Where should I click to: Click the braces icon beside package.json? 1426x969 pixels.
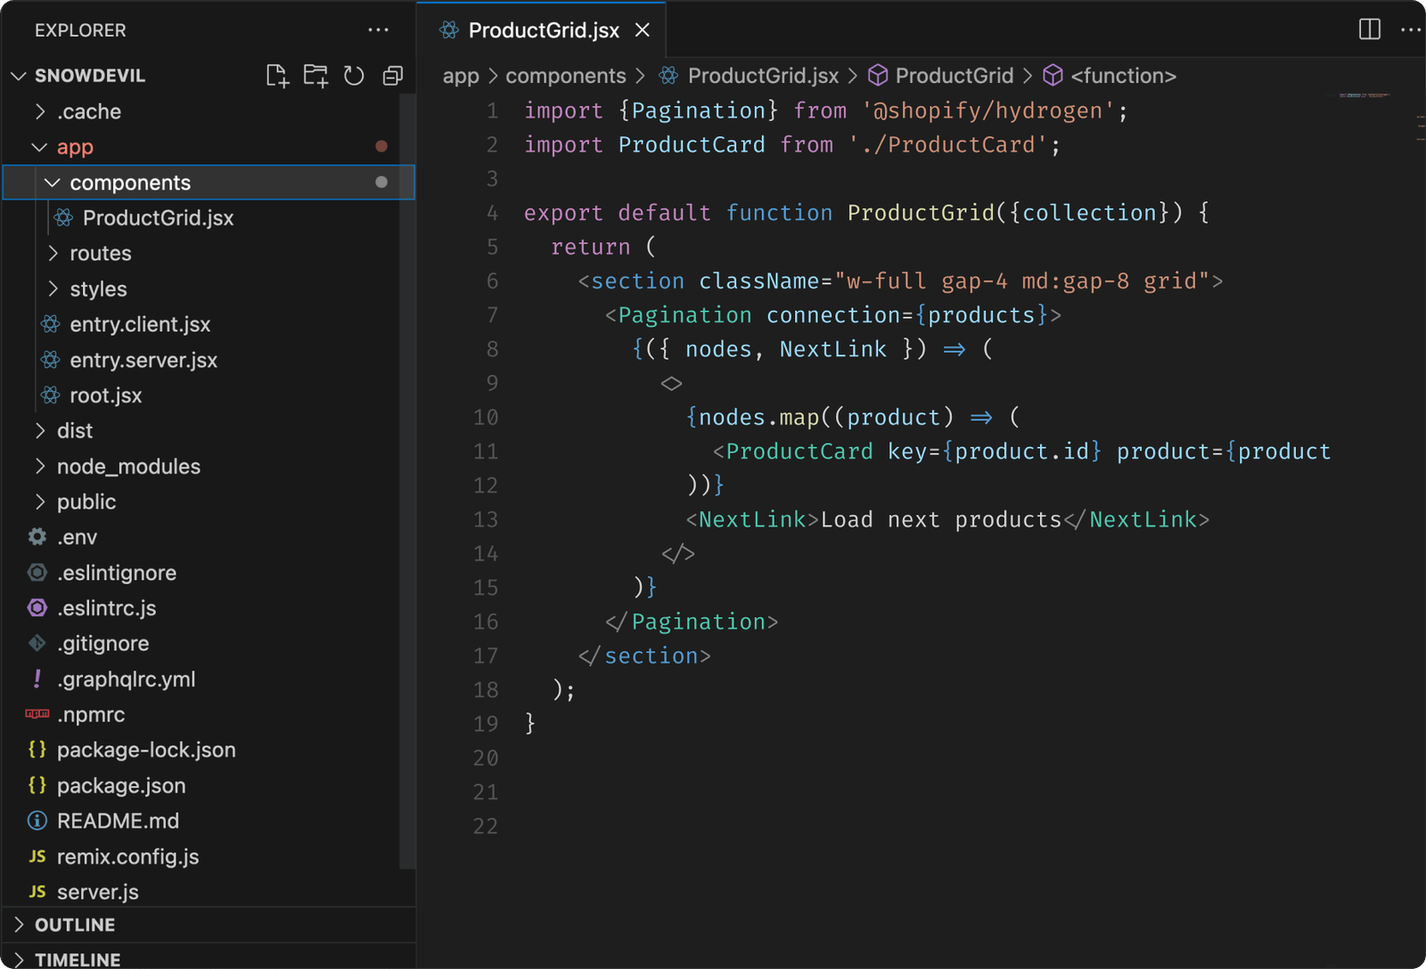coord(37,786)
